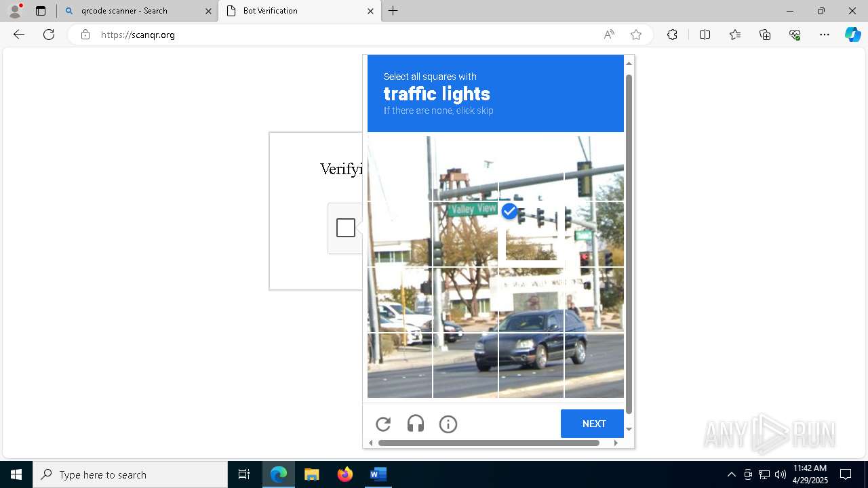
Task: Open captcha help info icon
Action: tap(448, 424)
